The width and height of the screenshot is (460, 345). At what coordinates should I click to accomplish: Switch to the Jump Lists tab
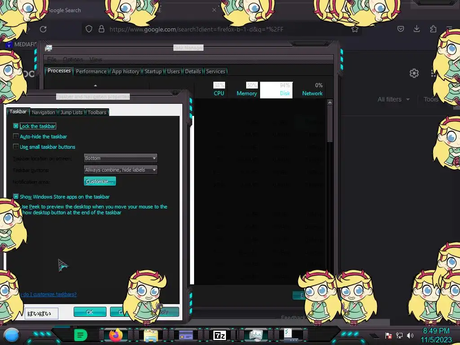point(71,112)
